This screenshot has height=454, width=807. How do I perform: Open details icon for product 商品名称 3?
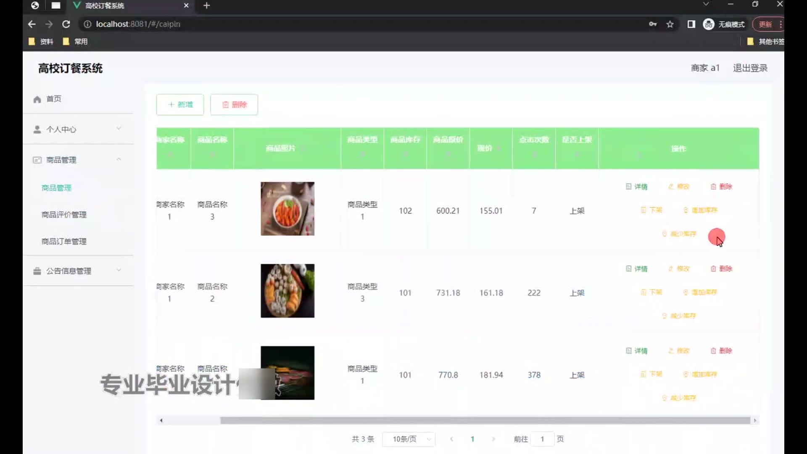coord(629,187)
